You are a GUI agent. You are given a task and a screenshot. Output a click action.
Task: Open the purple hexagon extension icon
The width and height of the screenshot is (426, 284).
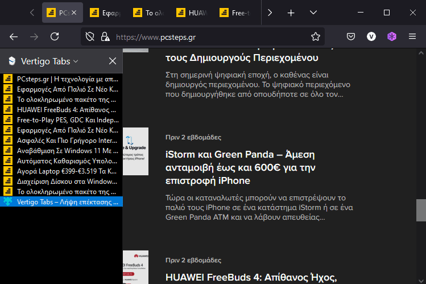click(392, 36)
